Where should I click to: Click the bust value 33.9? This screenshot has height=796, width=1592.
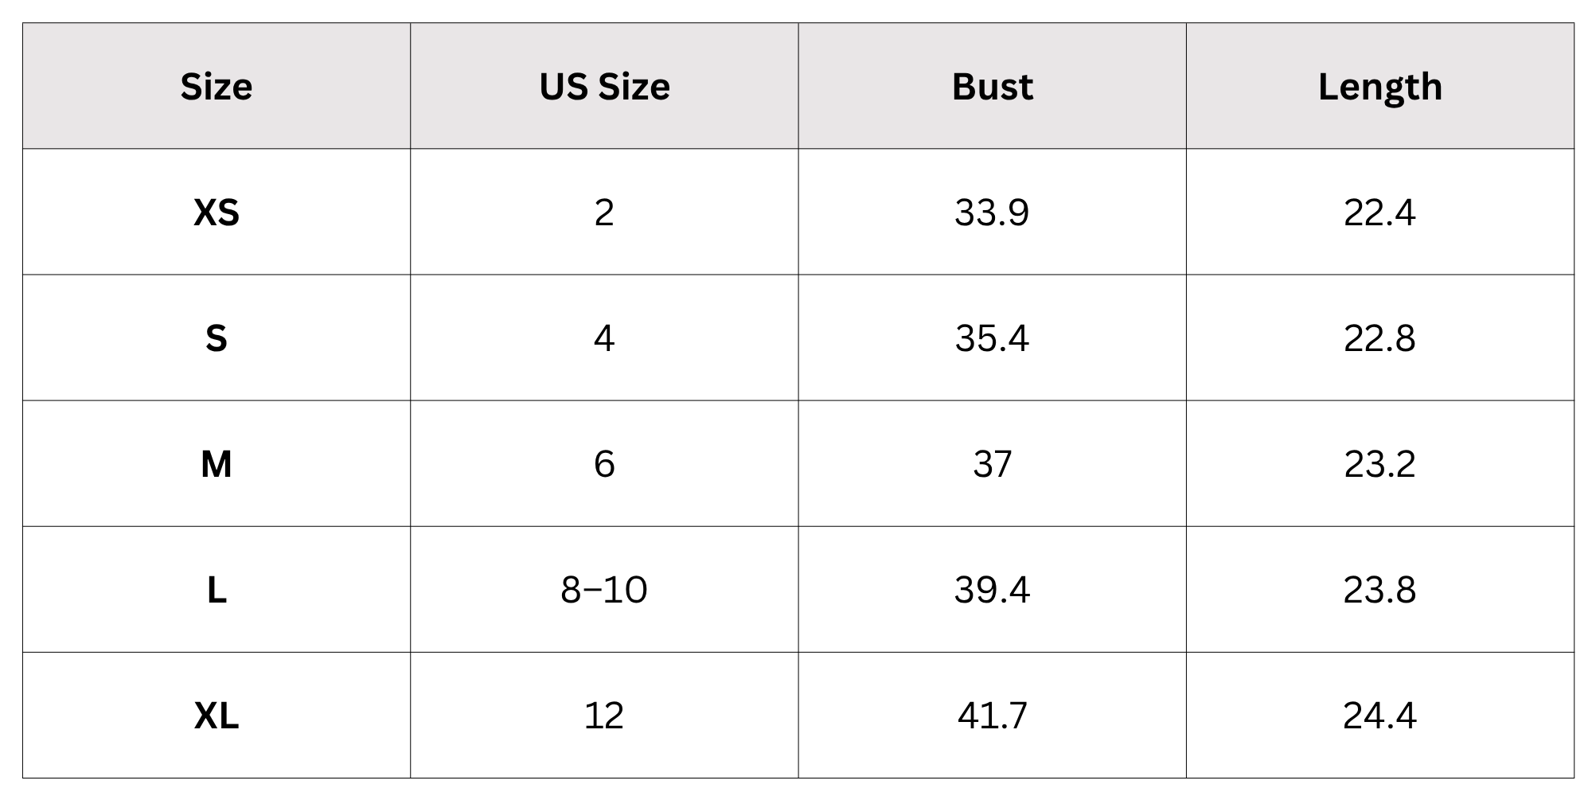[992, 213]
